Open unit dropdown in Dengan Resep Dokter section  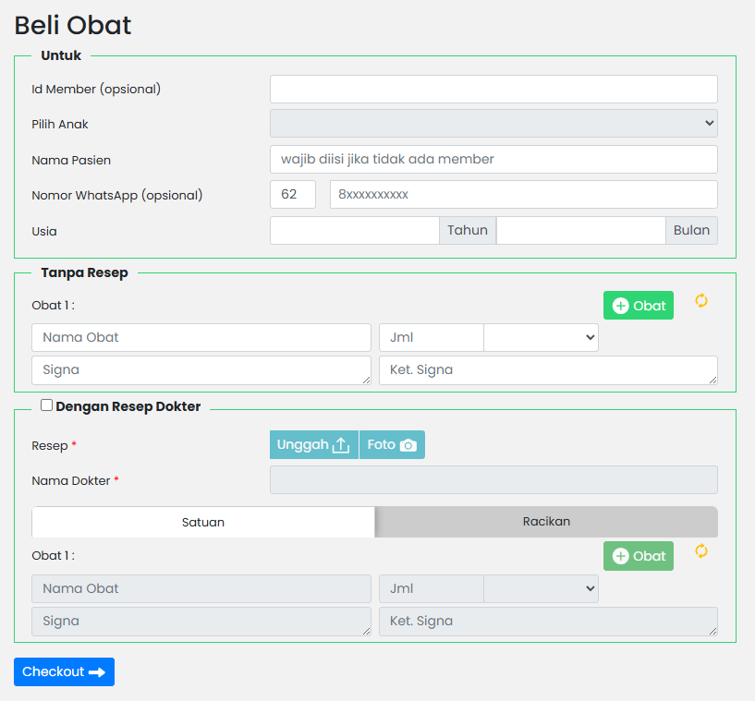pyautogui.click(x=541, y=589)
